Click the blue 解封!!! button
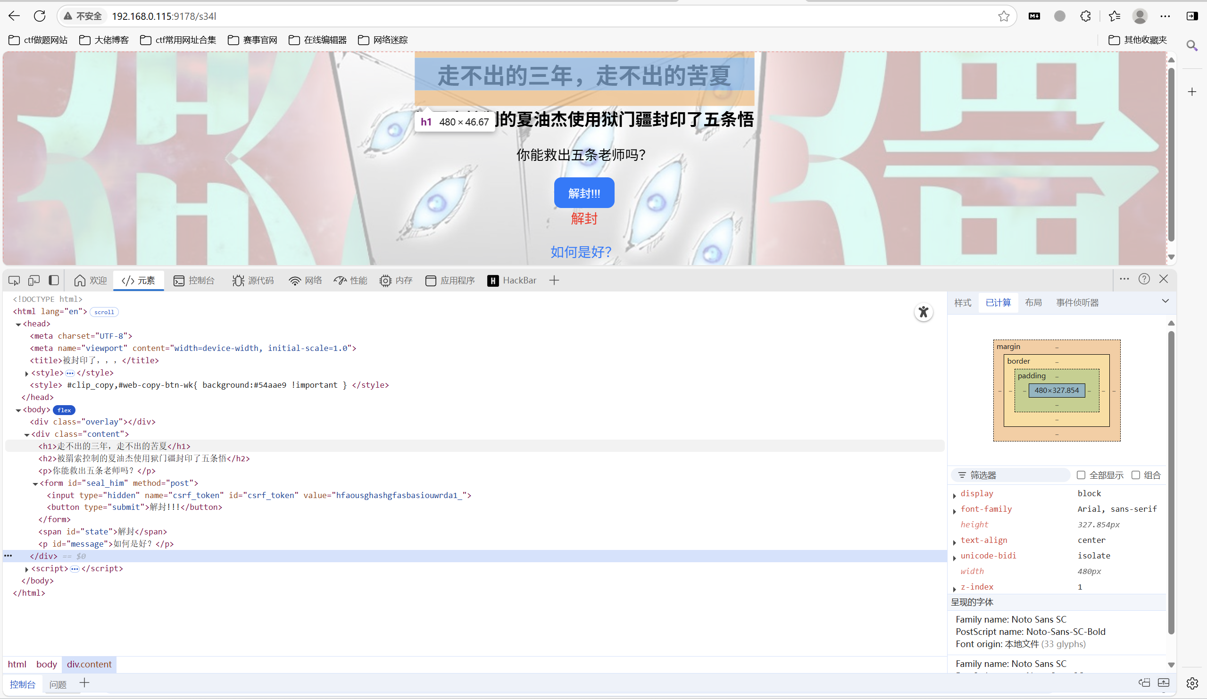This screenshot has width=1207, height=699. (584, 193)
